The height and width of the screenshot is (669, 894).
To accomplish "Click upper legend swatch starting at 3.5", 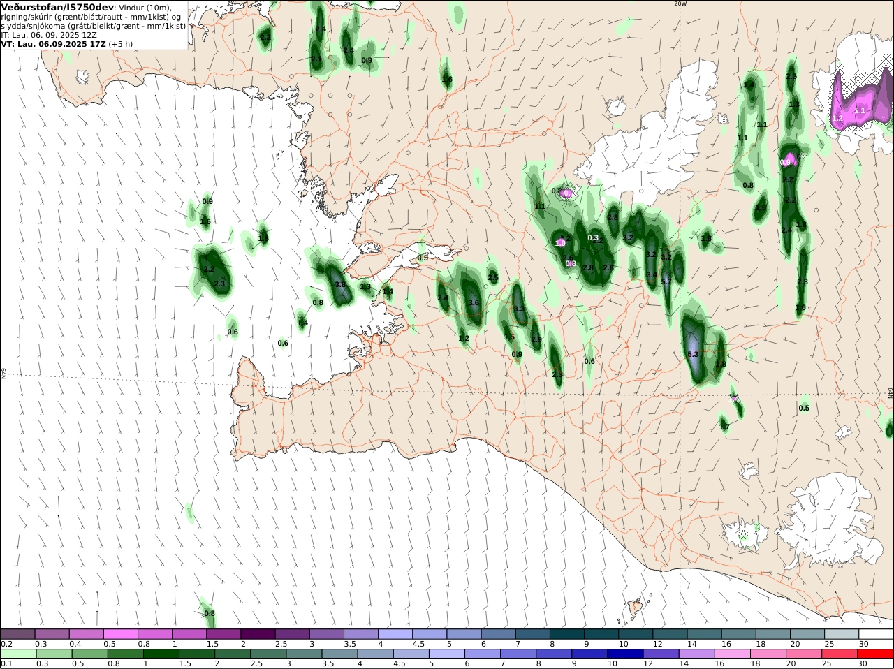I will coord(360,634).
